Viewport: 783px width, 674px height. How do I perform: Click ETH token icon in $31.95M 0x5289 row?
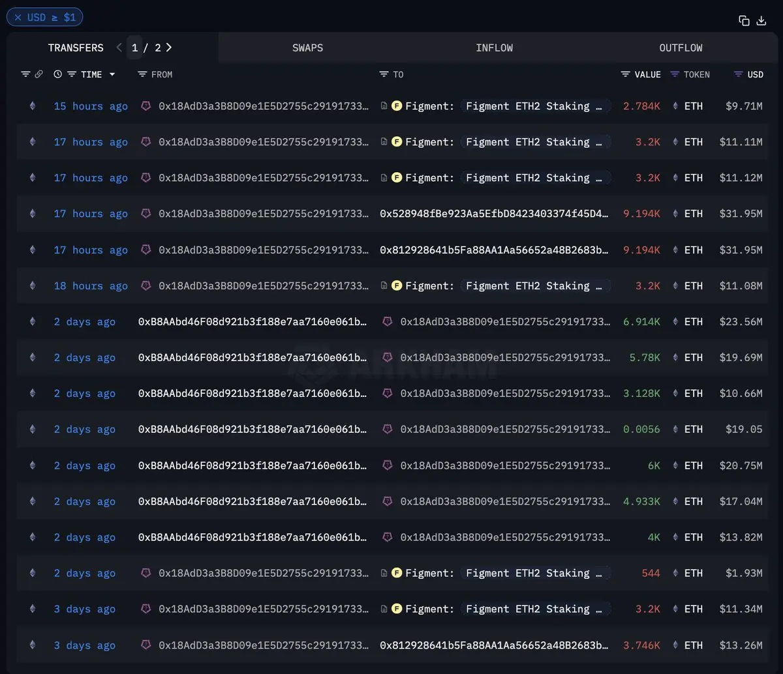[675, 214]
